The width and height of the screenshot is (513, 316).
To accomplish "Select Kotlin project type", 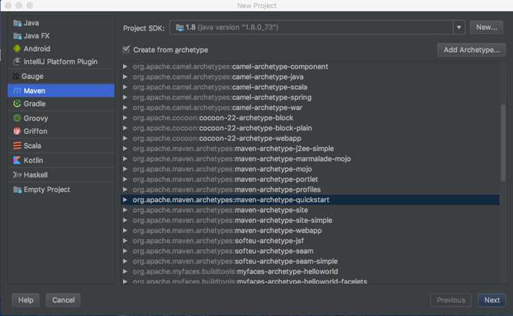I will pyautogui.click(x=61, y=160).
